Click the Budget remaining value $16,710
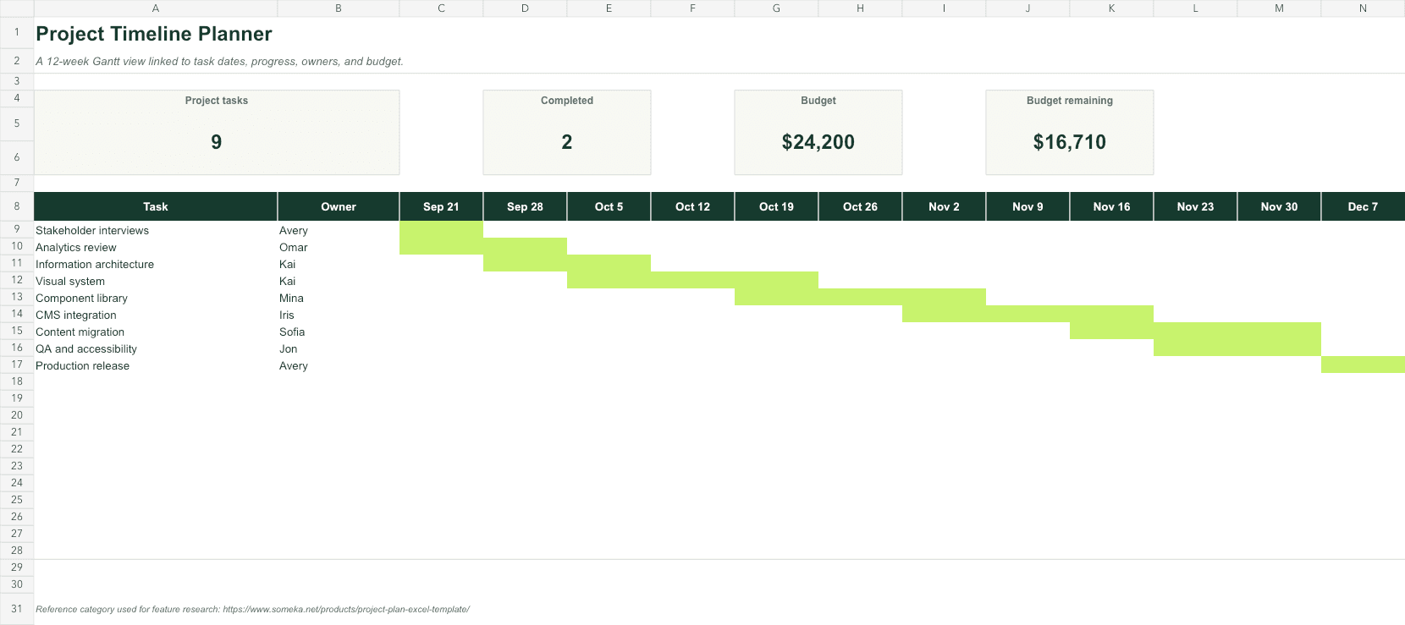Viewport: 1405px width, 625px height. (1070, 142)
